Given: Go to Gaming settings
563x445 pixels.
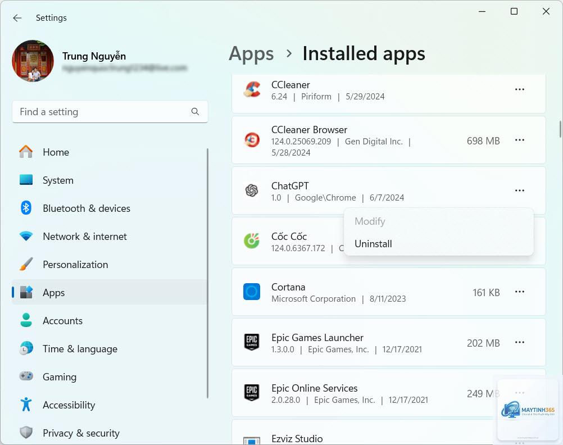Looking at the screenshot, I should point(109,377).
